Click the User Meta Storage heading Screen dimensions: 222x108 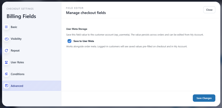tap(77, 29)
